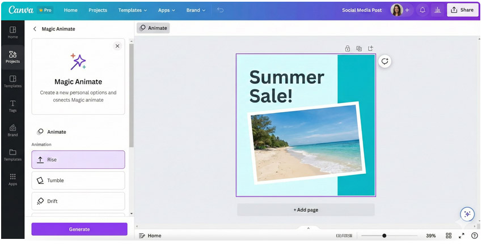Open the help question mark icon
Image resolution: width=482 pixels, height=244 pixels.
475,236
